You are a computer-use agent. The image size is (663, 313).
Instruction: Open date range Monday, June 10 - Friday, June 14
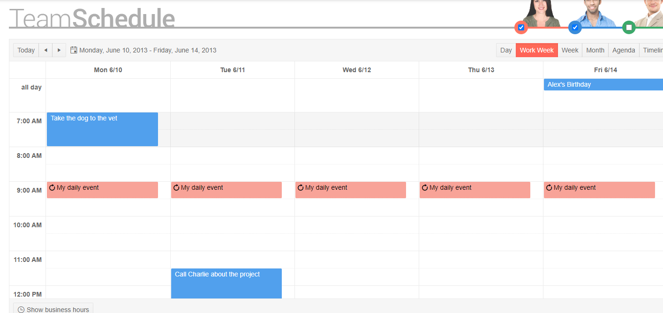point(148,50)
